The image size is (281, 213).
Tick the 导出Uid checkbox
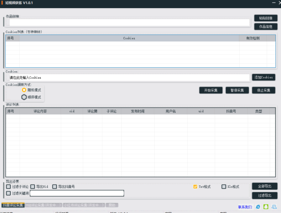pos(33,187)
